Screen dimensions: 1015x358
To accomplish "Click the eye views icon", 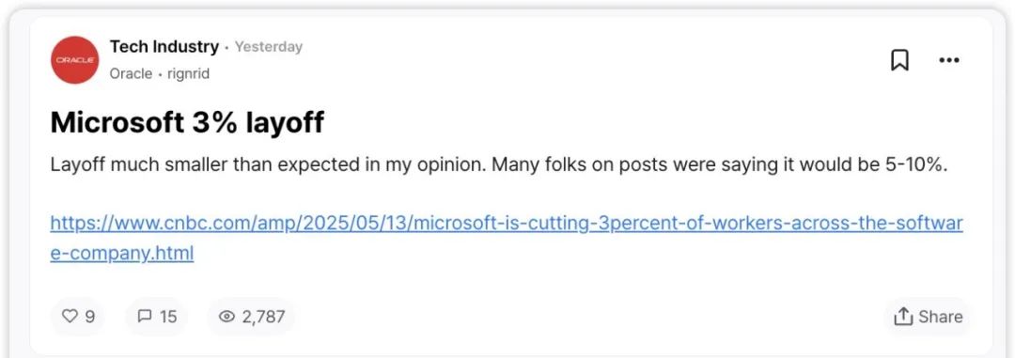I will [226, 316].
